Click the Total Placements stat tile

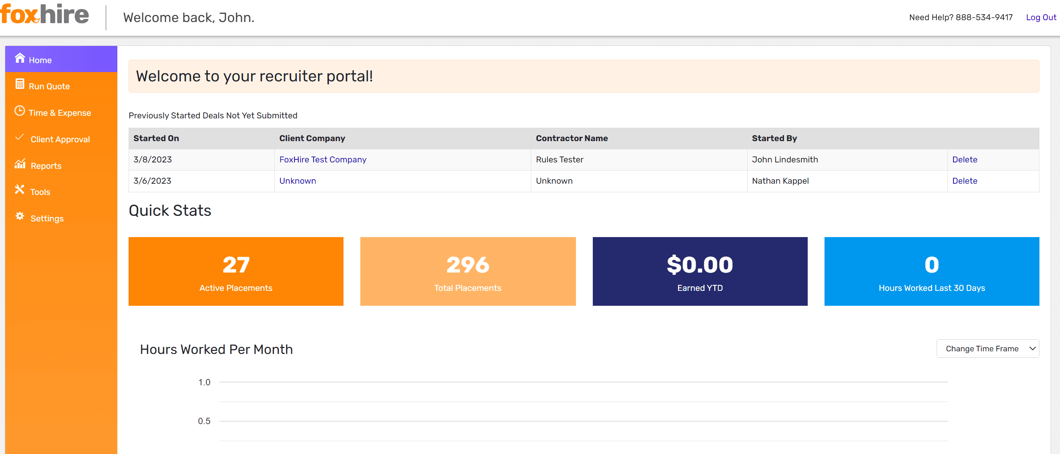(x=468, y=271)
